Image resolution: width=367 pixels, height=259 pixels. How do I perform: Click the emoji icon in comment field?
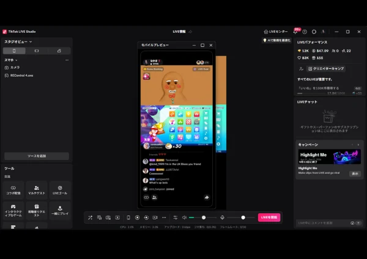(352, 223)
